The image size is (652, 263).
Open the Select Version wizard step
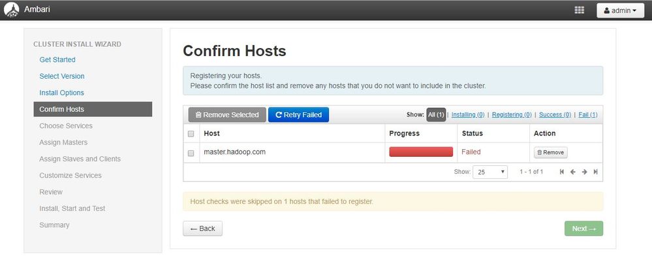pyautogui.click(x=62, y=76)
